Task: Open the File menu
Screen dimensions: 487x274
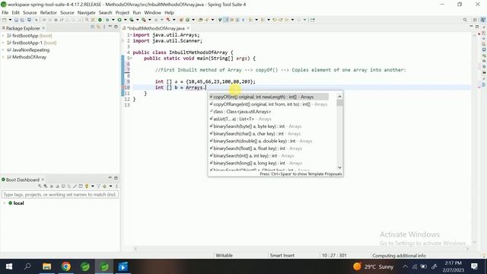Action: click(x=5, y=13)
